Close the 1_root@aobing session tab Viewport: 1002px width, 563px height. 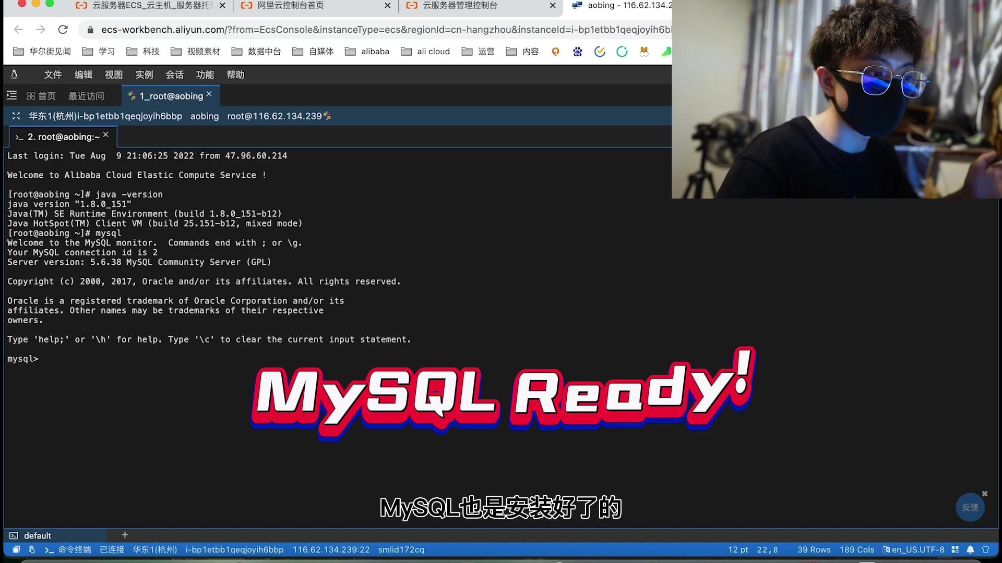point(209,94)
